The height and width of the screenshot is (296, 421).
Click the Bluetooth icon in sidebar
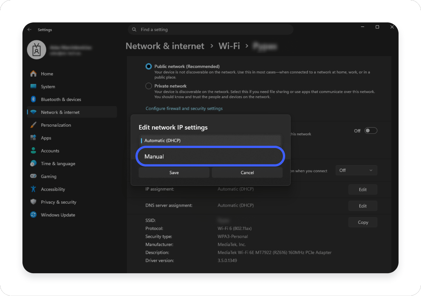[33, 99]
